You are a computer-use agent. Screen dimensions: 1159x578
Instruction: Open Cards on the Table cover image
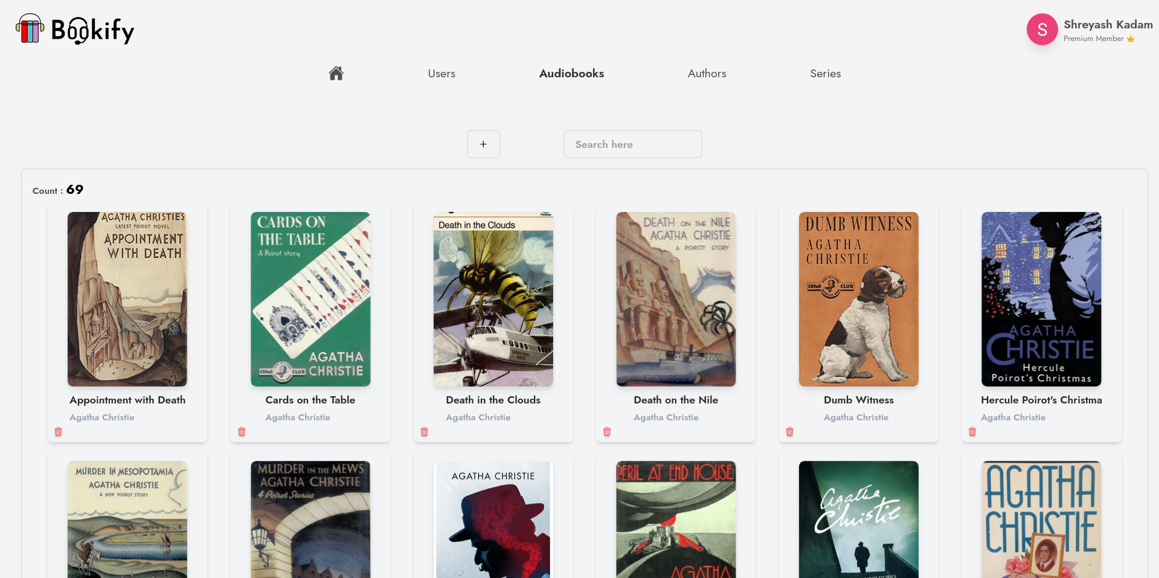(310, 299)
